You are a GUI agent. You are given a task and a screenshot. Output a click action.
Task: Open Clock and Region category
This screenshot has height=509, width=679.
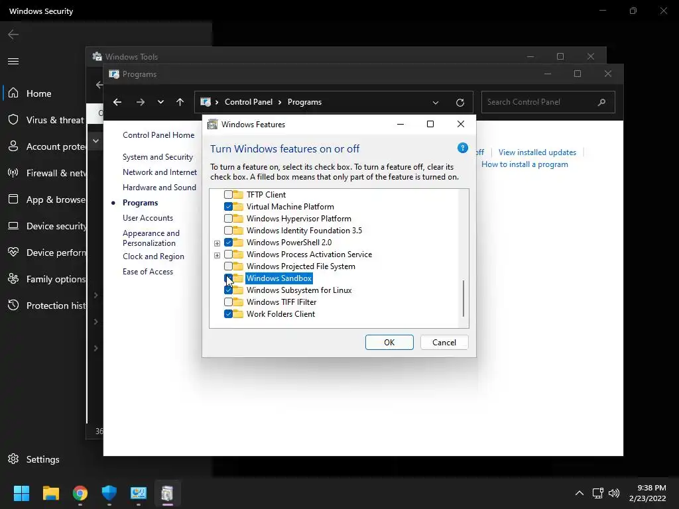coord(153,256)
